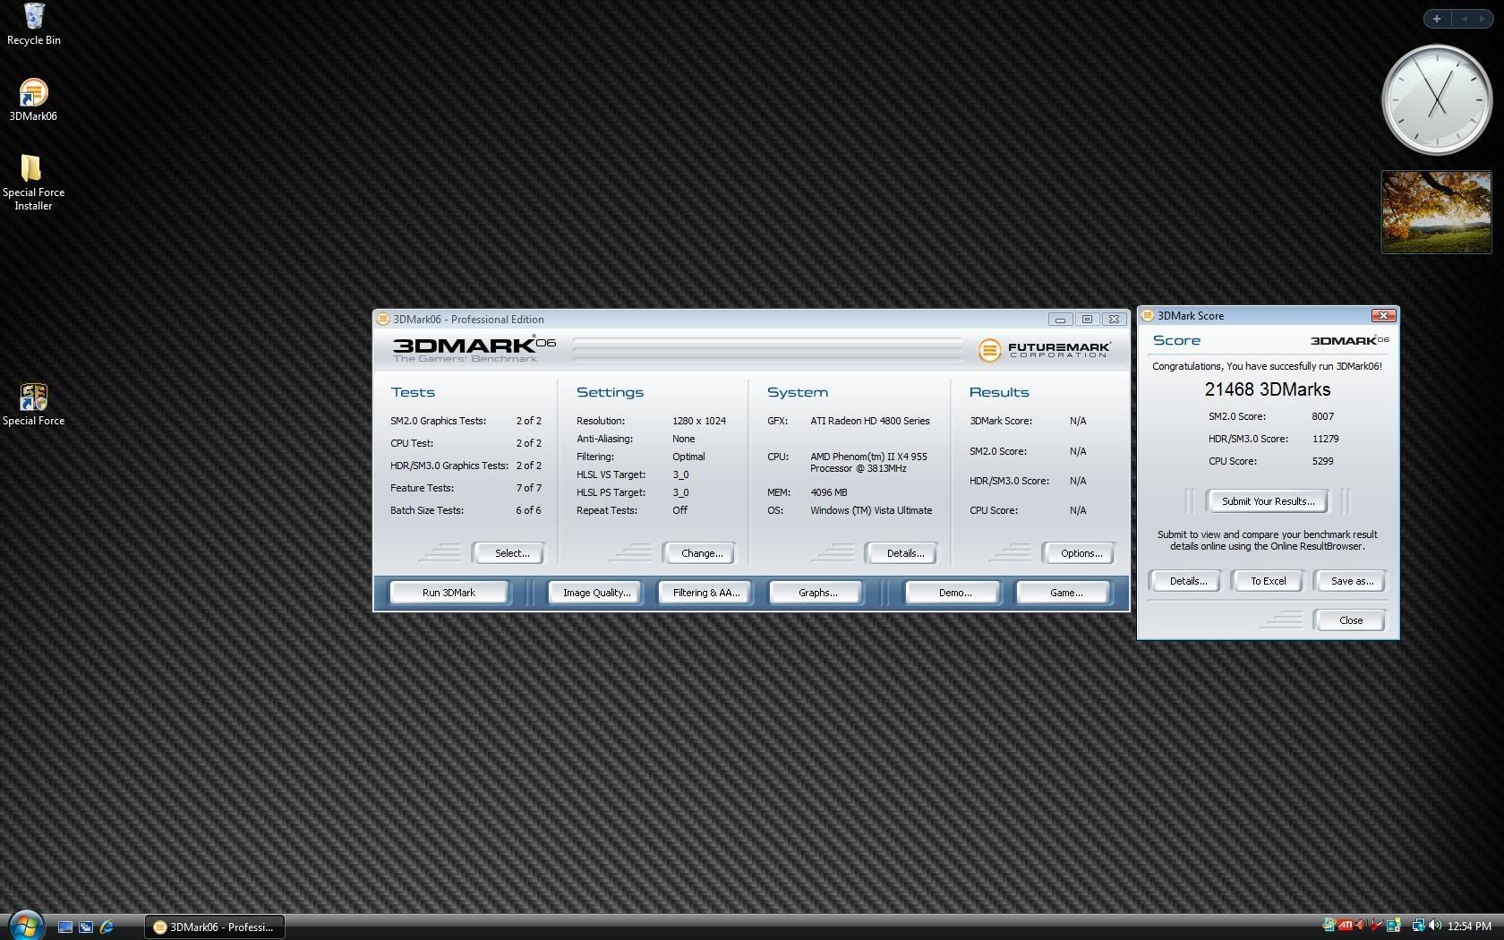Click the Feature Tests value 7 of 7
The height and width of the screenshot is (940, 1504).
tap(528, 488)
